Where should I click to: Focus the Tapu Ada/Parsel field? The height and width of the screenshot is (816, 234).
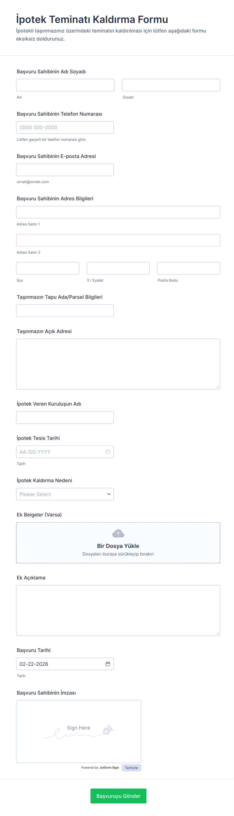click(65, 311)
